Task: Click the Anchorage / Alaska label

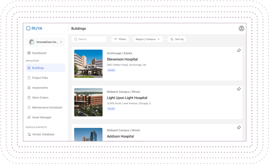Action: click(x=119, y=53)
